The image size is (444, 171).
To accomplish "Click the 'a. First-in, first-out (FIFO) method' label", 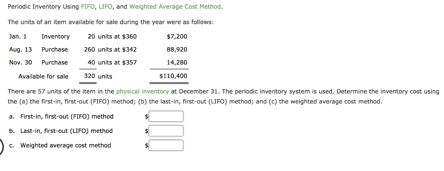I will coord(61,116).
